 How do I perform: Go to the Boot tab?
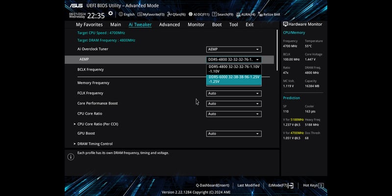(217, 24)
